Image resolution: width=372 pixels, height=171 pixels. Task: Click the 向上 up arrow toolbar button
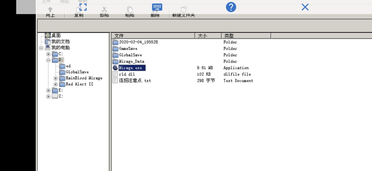click(50, 11)
